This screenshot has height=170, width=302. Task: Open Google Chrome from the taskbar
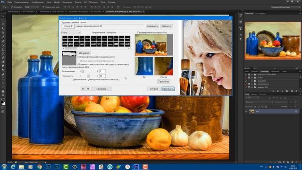[x=39, y=167]
